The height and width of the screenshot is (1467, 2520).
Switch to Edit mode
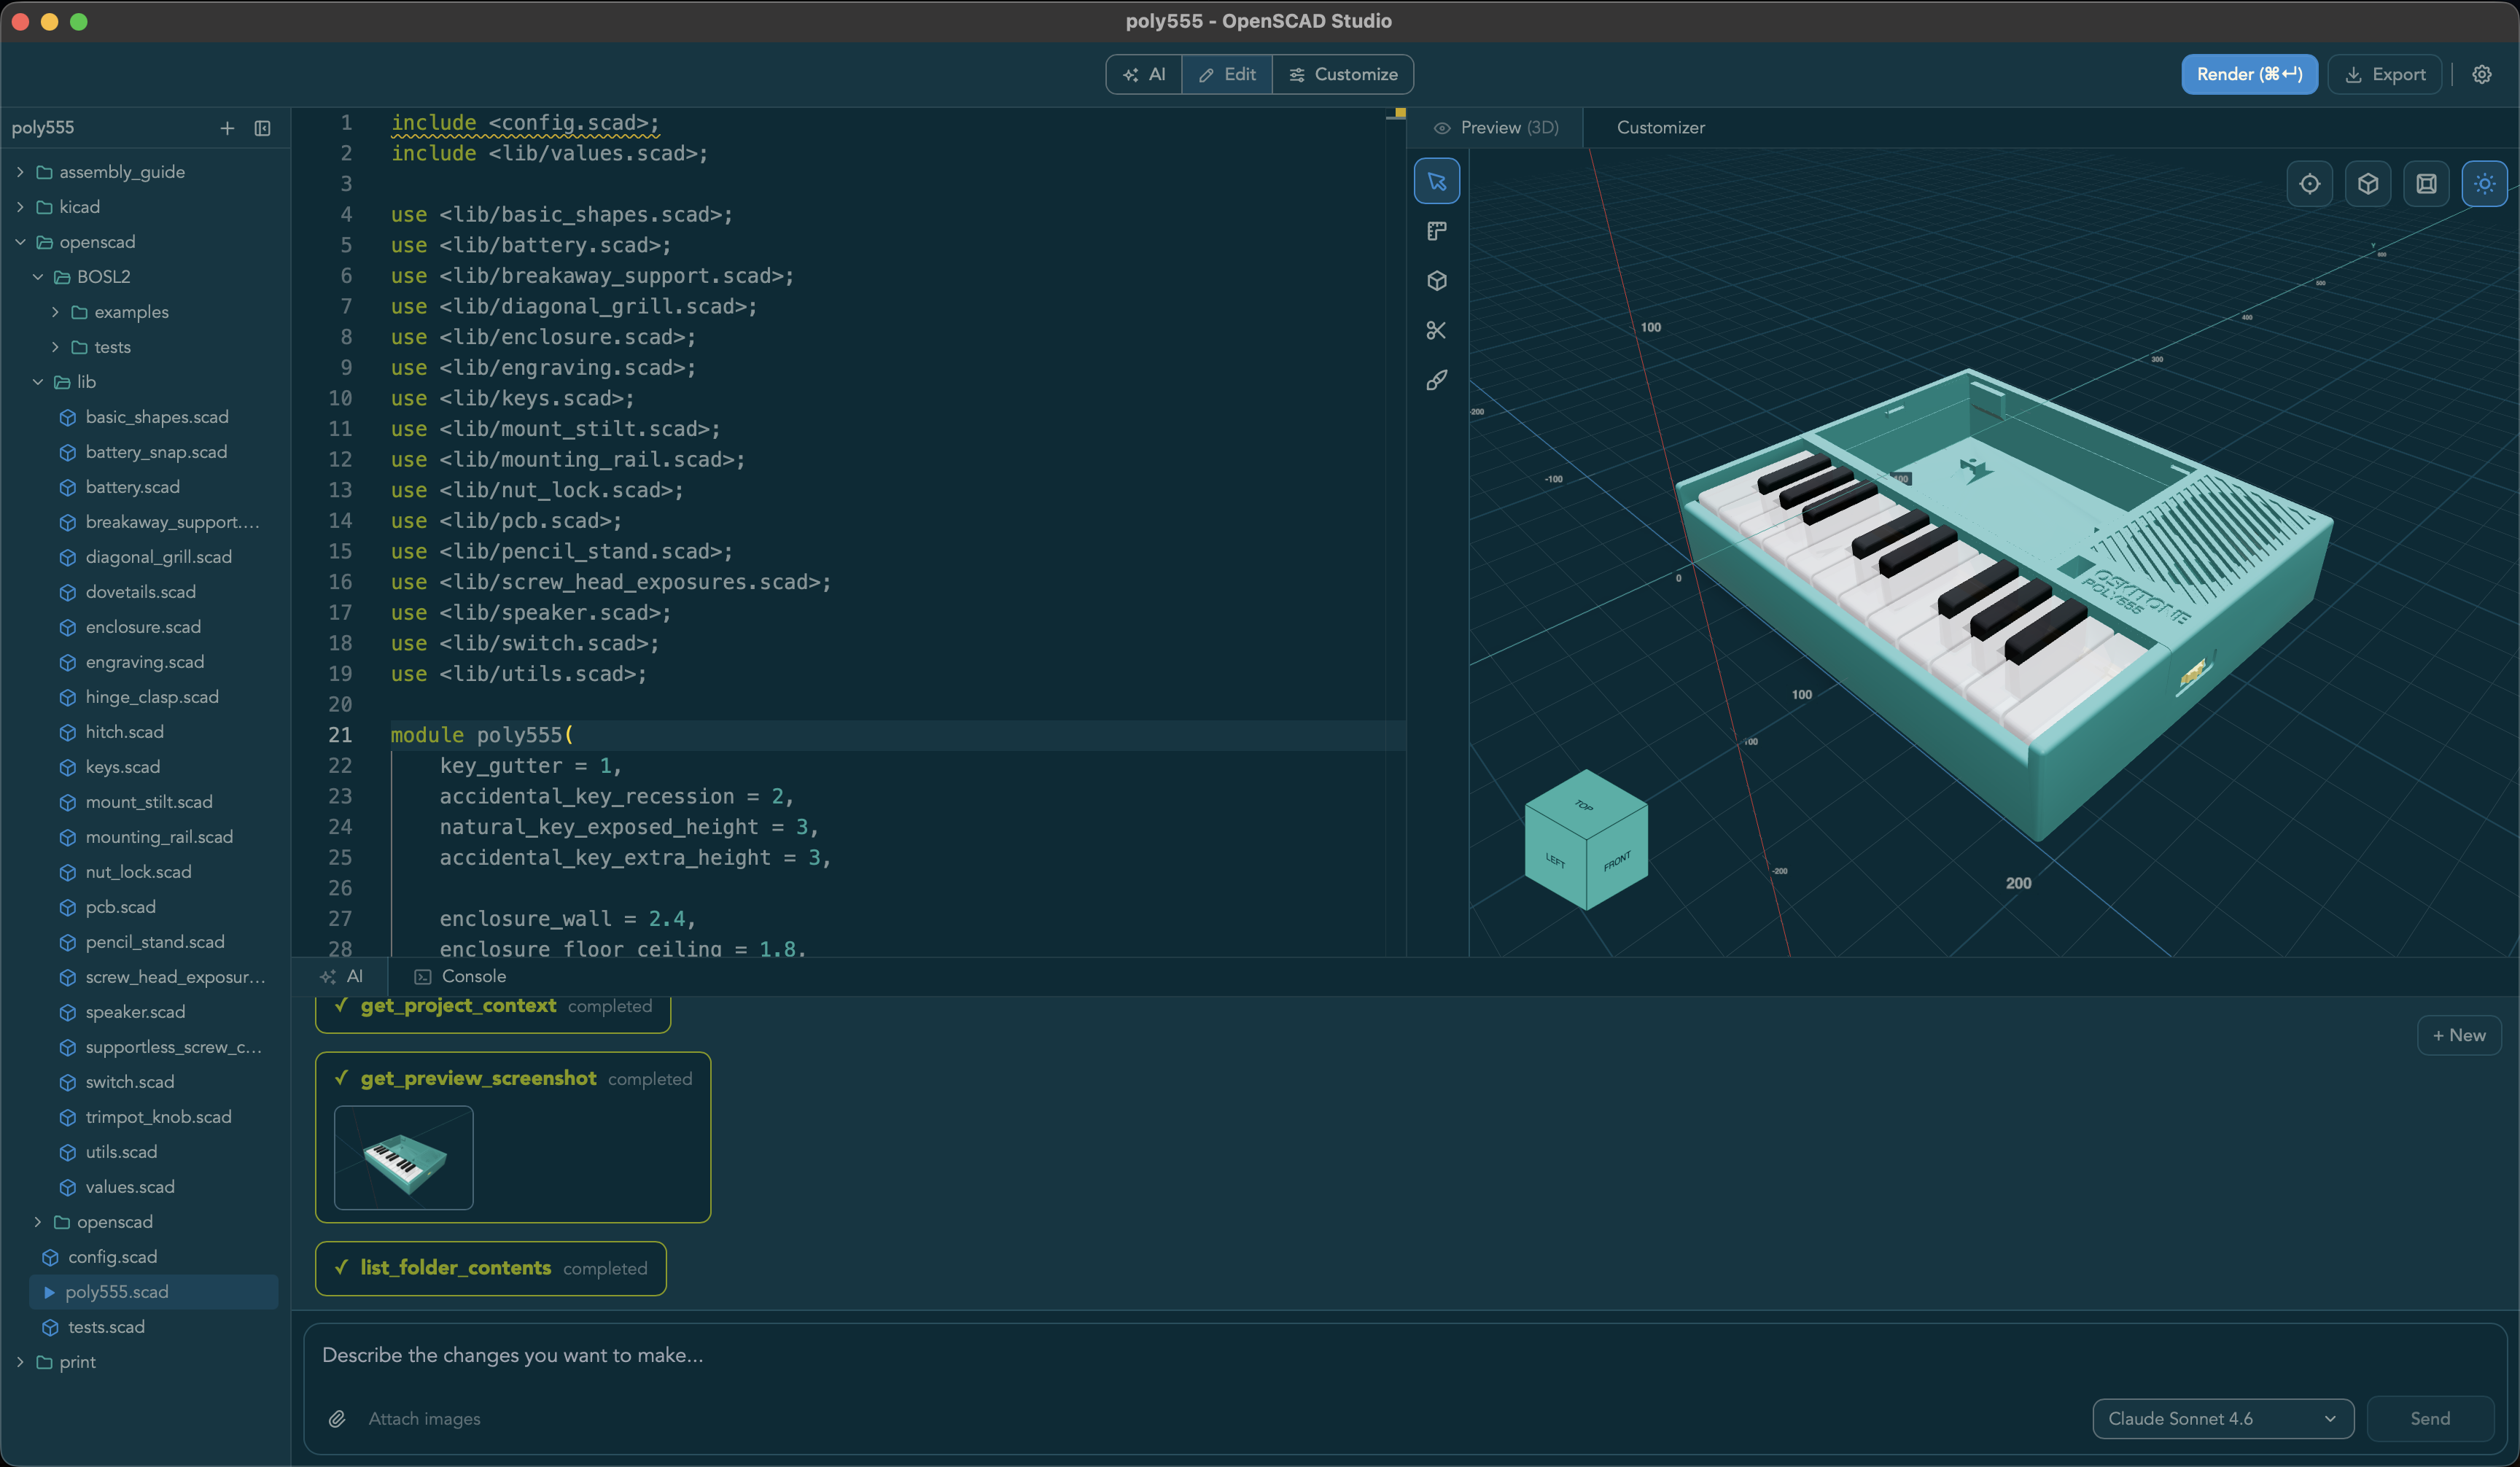1227,74
